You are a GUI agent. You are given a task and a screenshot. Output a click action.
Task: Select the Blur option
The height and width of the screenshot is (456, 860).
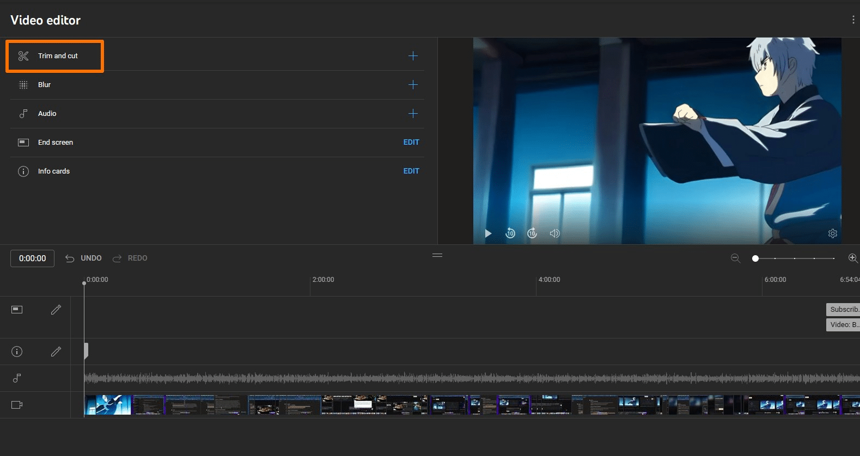click(44, 85)
